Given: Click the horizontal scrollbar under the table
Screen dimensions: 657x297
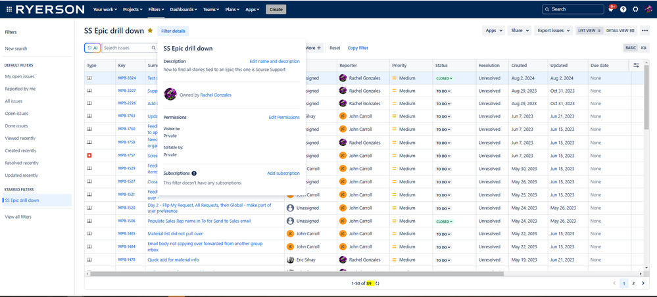Looking at the screenshot, I should point(297,274).
